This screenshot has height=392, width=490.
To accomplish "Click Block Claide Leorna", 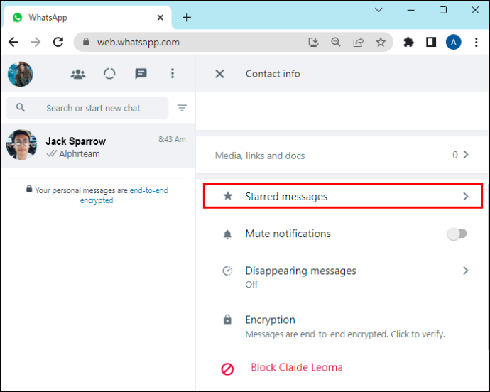I will tap(297, 367).
